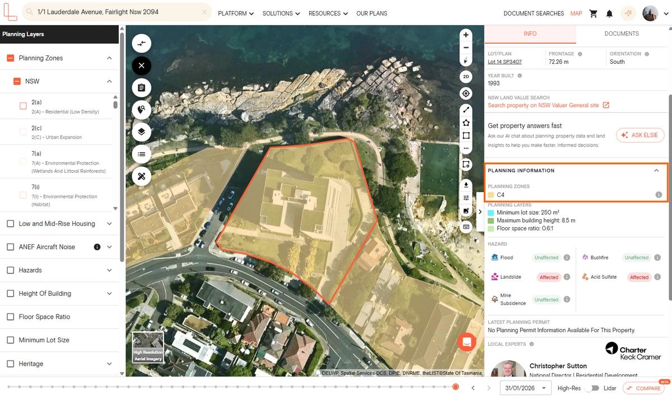The width and height of the screenshot is (672, 396).
Task: Zoom in on the map
Action: 465,35
